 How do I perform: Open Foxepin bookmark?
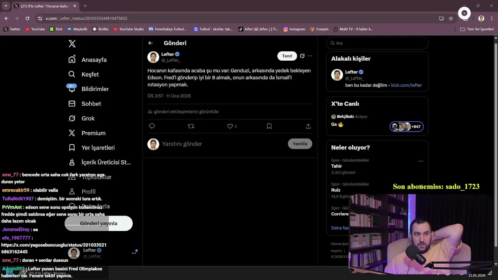(319, 29)
